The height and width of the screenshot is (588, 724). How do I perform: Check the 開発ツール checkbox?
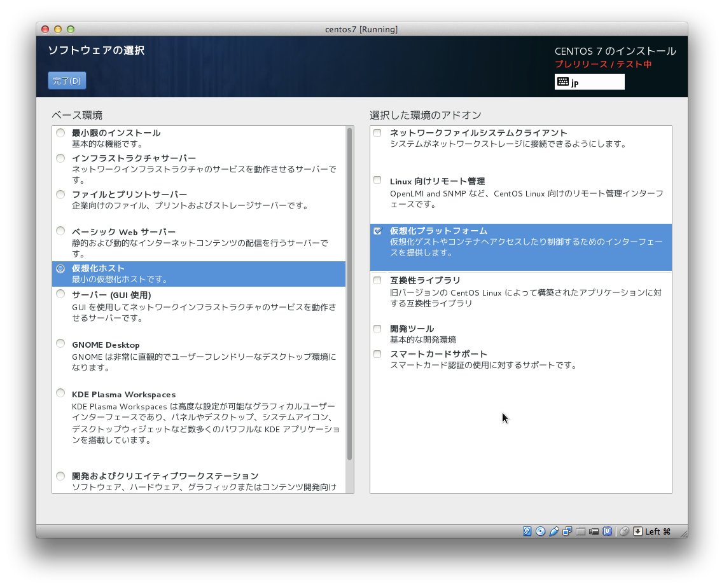coord(377,328)
